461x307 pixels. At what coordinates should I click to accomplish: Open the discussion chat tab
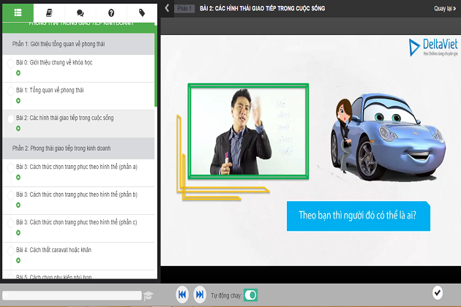(x=80, y=12)
